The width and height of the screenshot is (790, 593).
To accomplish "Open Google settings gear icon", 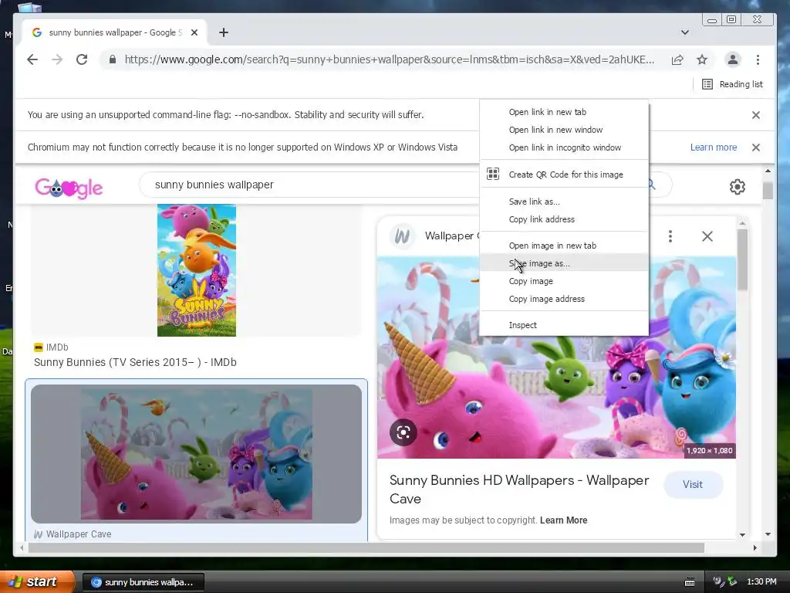I will [737, 187].
